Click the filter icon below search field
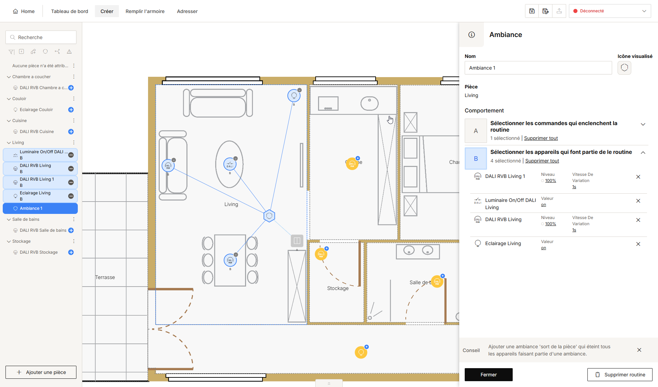This screenshot has width=658, height=387. (x=11, y=52)
